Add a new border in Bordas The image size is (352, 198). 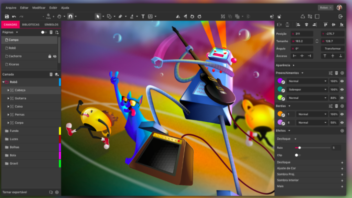[342, 106]
